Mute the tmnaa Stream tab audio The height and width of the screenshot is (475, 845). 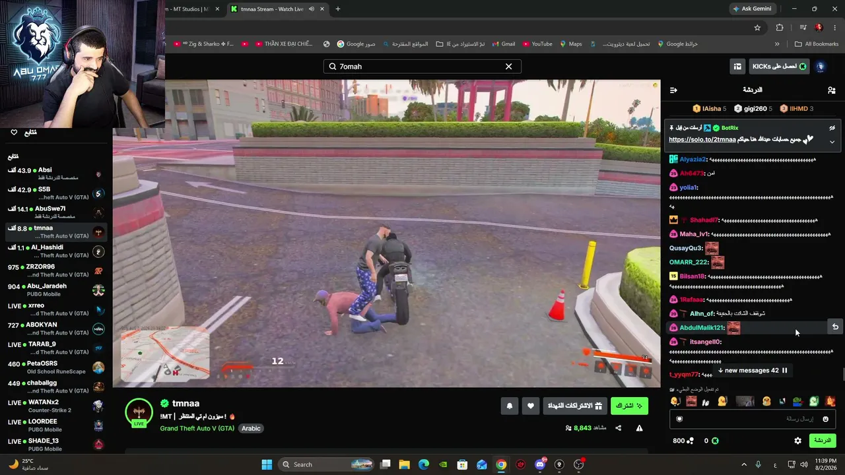[311, 9]
